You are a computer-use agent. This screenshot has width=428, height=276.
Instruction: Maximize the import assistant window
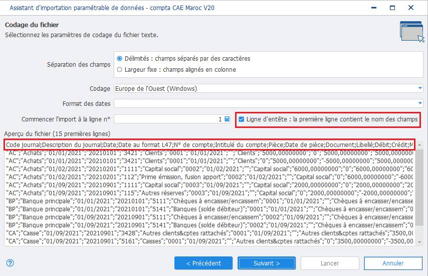tap(392, 8)
